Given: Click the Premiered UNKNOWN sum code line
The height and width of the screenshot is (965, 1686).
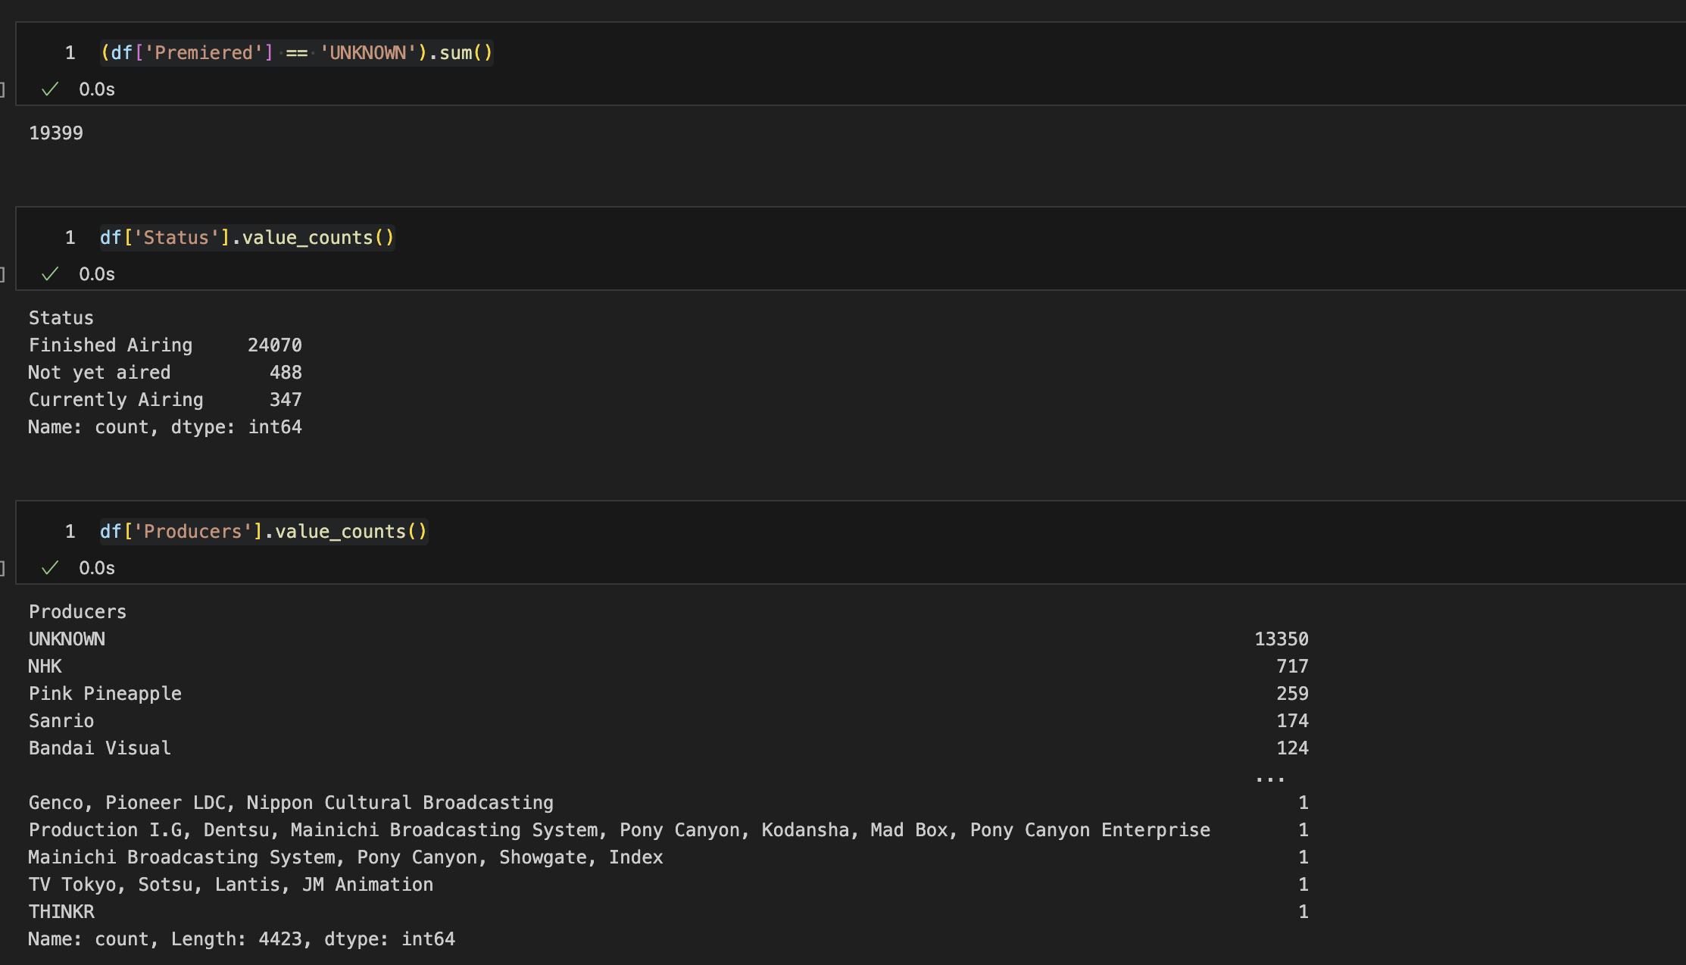Looking at the screenshot, I should coord(297,53).
